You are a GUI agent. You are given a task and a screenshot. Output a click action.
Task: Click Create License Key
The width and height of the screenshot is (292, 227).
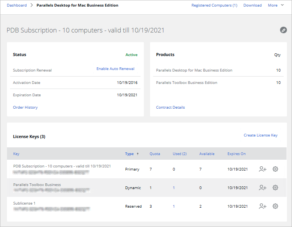[x=261, y=135]
